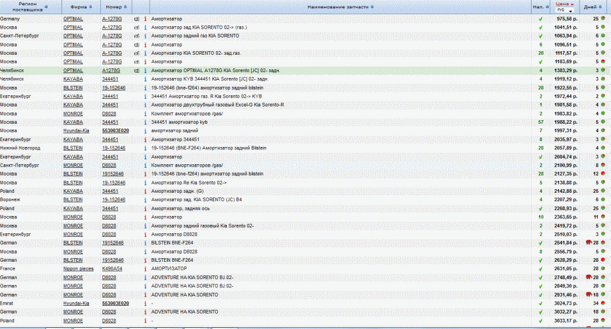Click the blue info icon for Nippon pieces K490A54
Viewport: 611px width, 329px height.
coord(145,268)
